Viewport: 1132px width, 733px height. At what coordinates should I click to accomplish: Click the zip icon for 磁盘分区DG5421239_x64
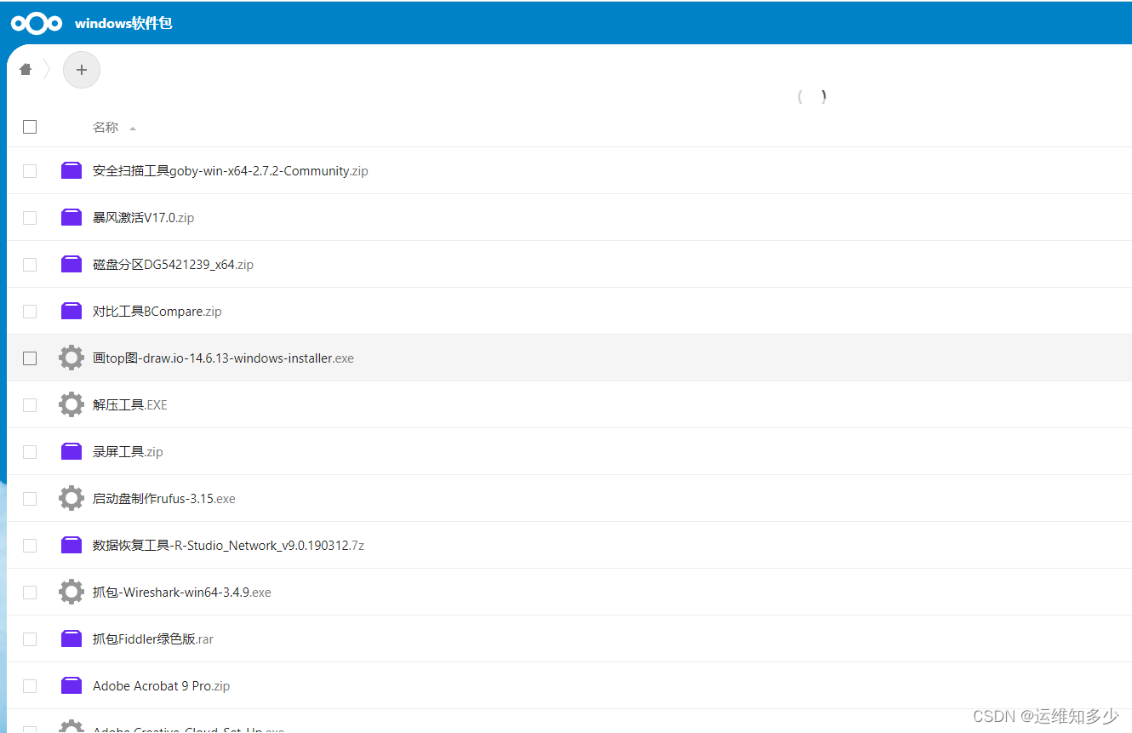click(71, 264)
